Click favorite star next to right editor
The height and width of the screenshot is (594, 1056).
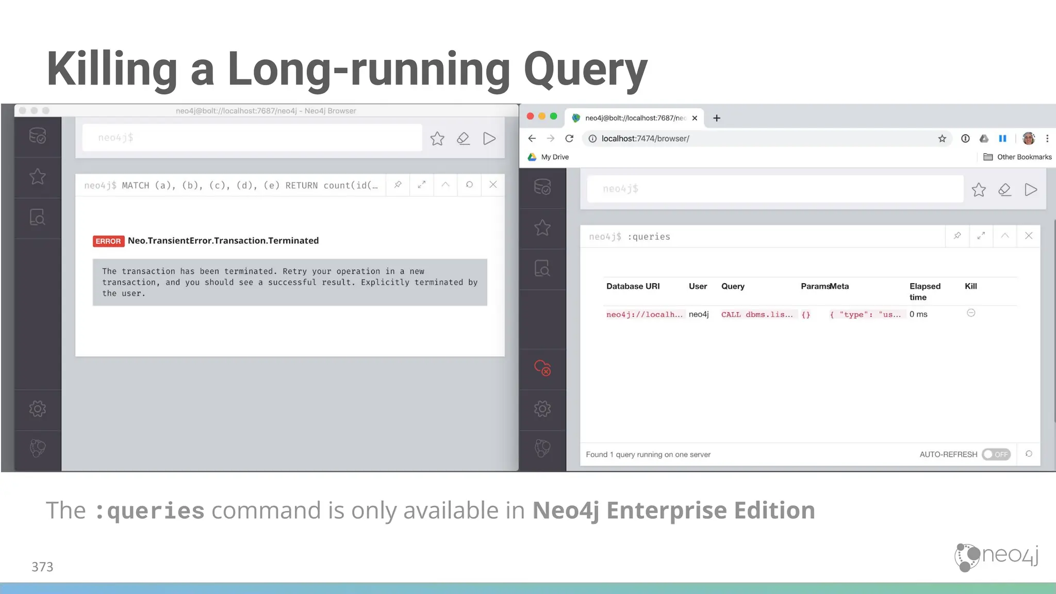tap(979, 190)
